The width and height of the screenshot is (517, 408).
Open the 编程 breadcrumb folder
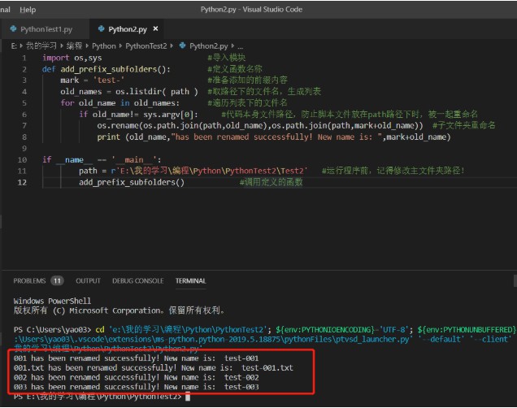pyautogui.click(x=74, y=46)
